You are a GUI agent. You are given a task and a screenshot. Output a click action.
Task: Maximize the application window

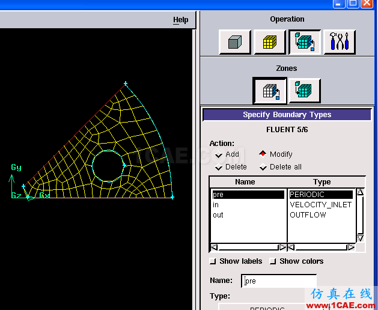coord(353,4)
